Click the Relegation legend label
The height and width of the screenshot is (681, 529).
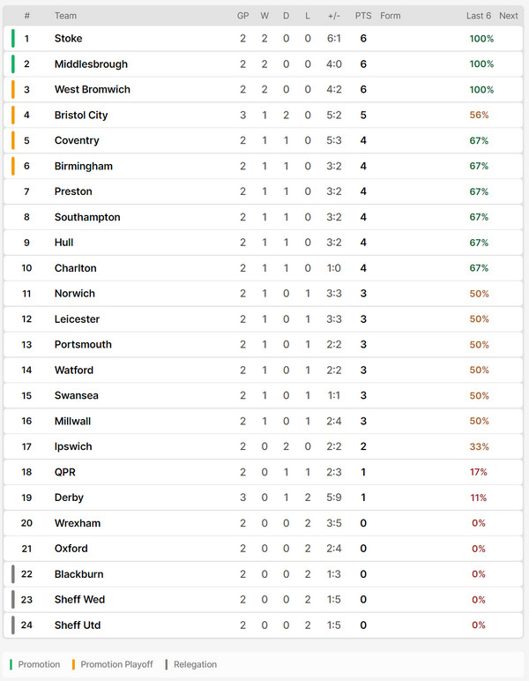pos(195,664)
